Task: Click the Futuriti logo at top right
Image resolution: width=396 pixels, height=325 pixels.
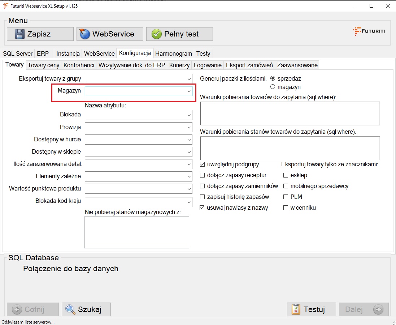Action: pyautogui.click(x=369, y=31)
